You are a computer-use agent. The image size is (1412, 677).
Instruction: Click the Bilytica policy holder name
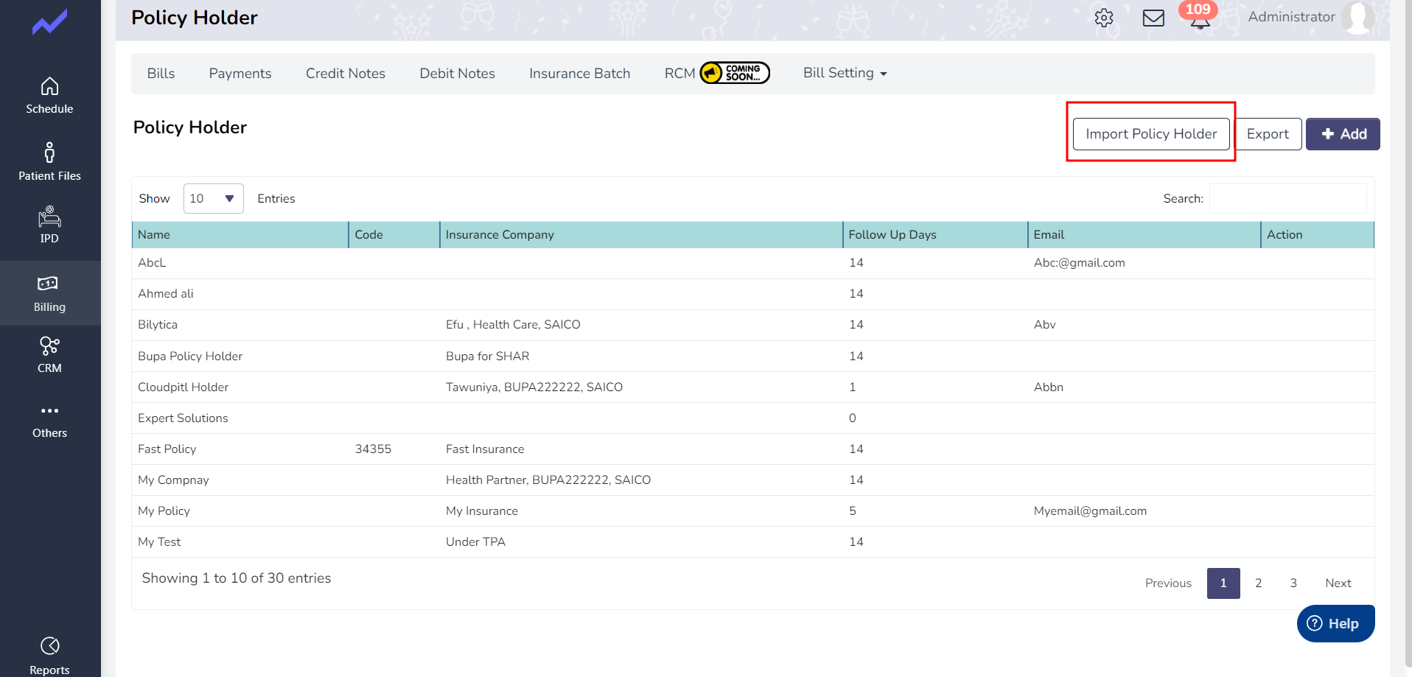point(158,325)
